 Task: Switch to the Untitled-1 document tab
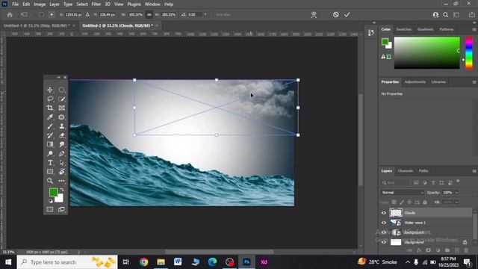pyautogui.click(x=37, y=25)
